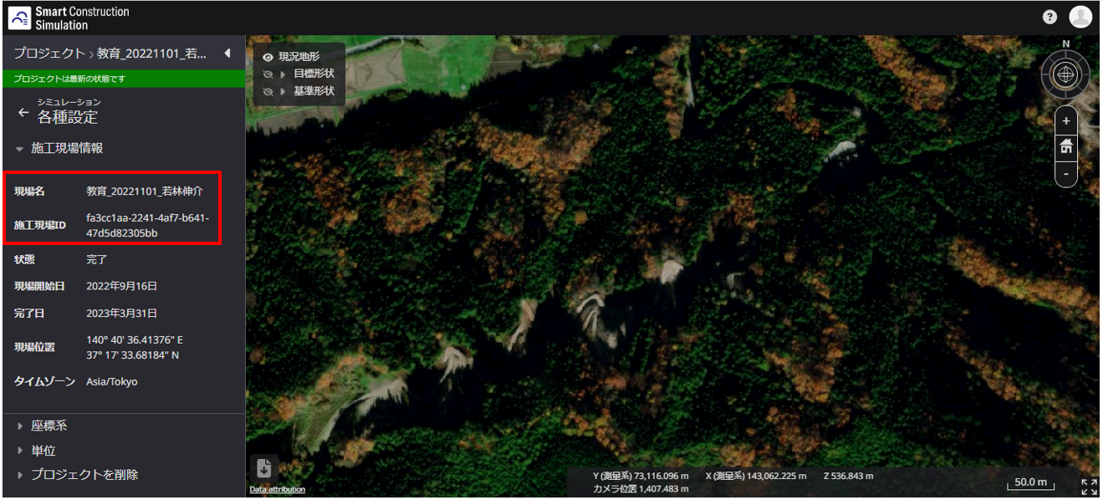
Task: Enter fullscreen with the expand arrows icon
Action: 1089,487
